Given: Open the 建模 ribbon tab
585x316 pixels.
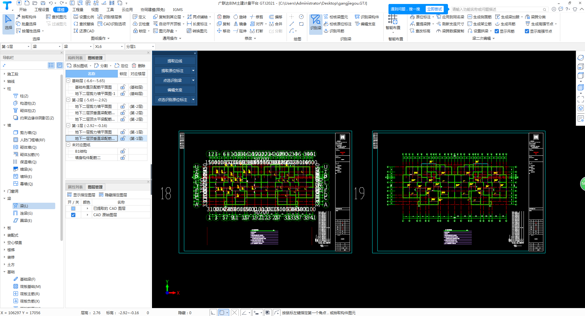Looking at the screenshot, I should click(61, 9).
